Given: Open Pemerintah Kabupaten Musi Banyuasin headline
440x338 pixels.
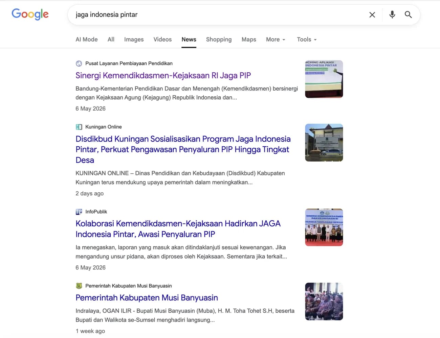Looking at the screenshot, I should click(x=147, y=298).
